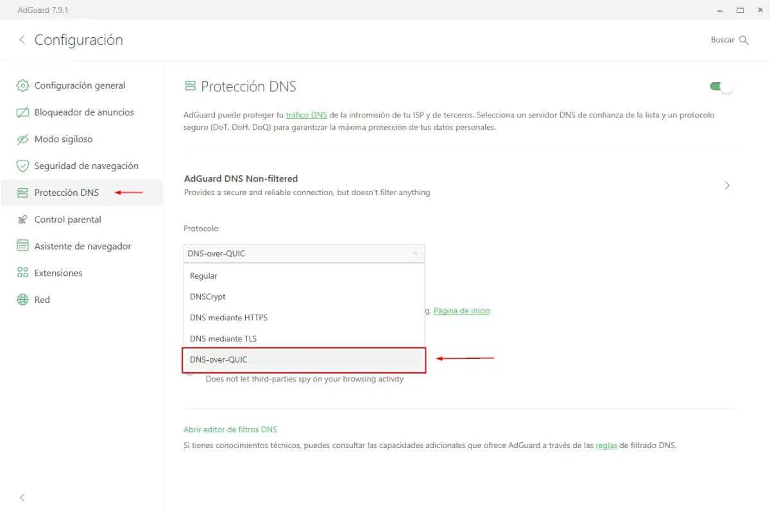Click the Red globe icon
Image resolution: width=770 pixels, height=511 pixels.
[x=22, y=300]
